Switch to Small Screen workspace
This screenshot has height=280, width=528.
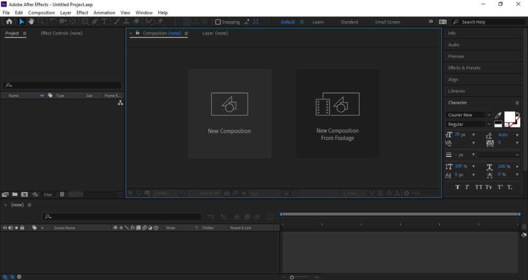coord(388,22)
